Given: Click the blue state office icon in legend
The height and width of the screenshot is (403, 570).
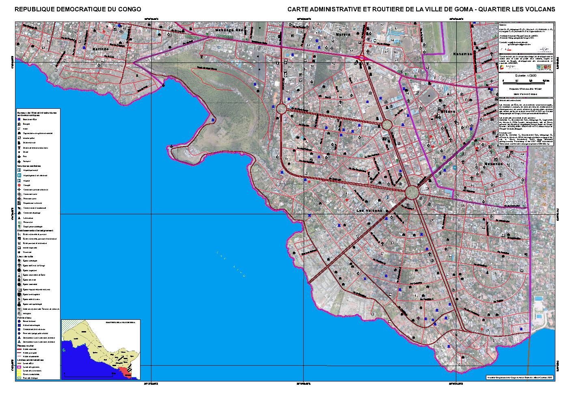Looking at the screenshot, I should [19, 120].
